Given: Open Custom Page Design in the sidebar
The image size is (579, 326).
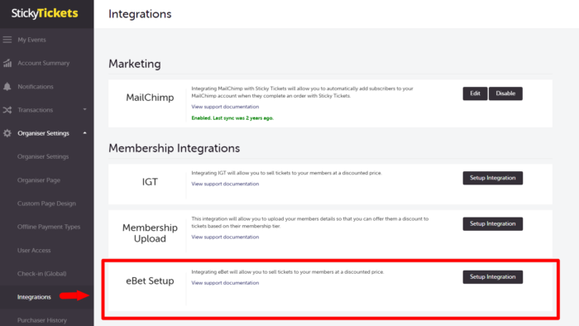Looking at the screenshot, I should pyautogui.click(x=46, y=204).
